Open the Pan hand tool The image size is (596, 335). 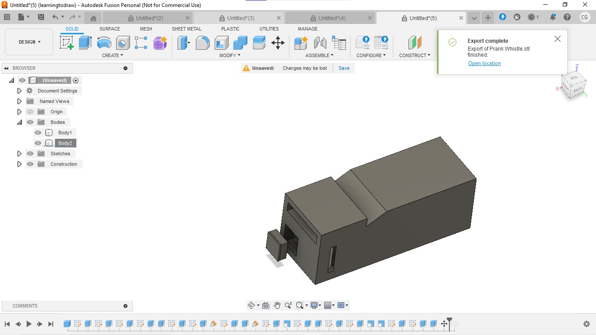[x=277, y=305]
